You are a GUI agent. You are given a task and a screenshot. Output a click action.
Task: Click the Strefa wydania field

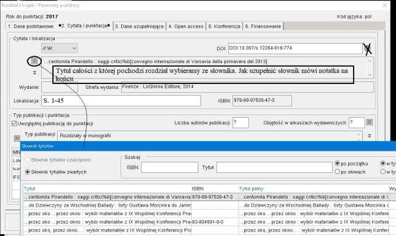click(247, 87)
